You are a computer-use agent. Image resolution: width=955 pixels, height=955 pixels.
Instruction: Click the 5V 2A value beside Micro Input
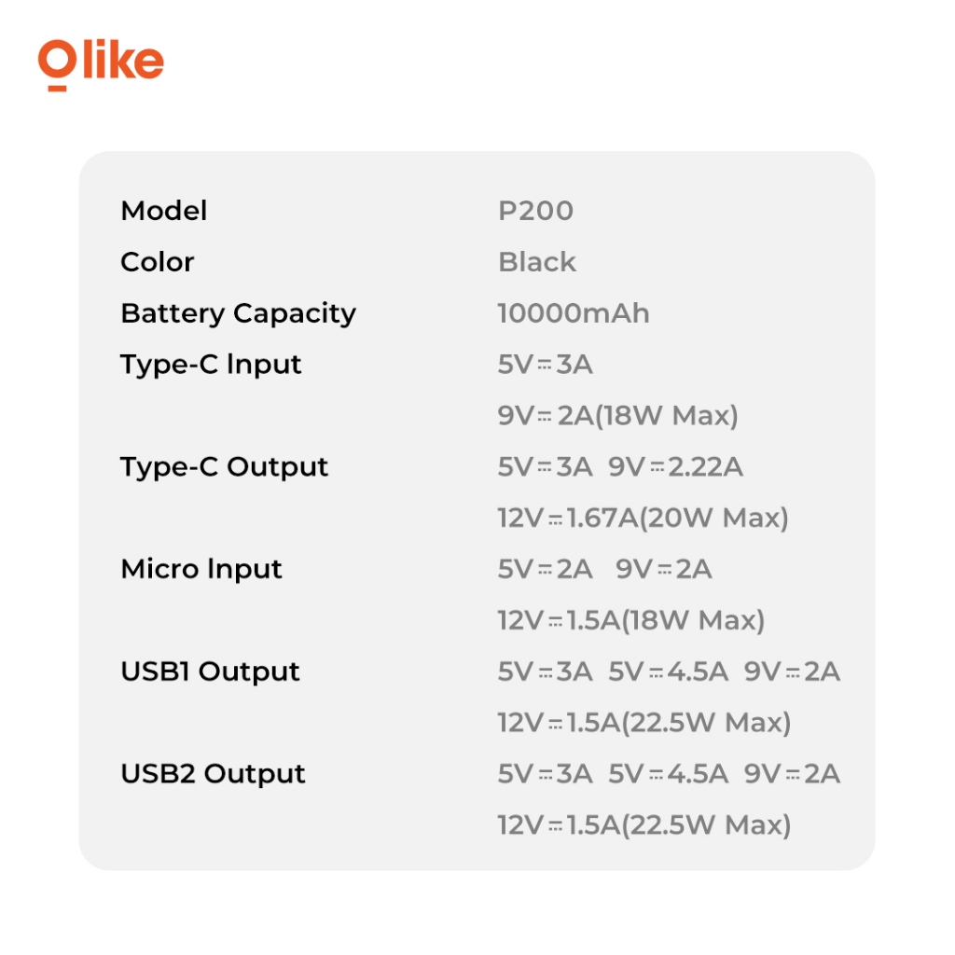[545, 569]
